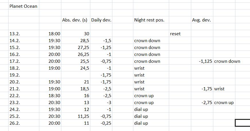The height and width of the screenshot is (131, 250).
Task: Select the average deviation cell -2,75
Action: pyautogui.click(x=206, y=103)
